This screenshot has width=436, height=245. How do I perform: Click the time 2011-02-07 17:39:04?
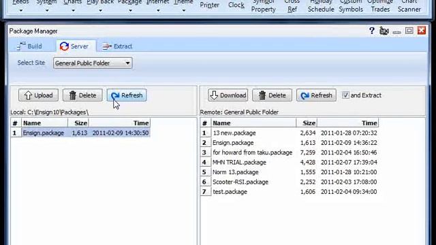349,162
